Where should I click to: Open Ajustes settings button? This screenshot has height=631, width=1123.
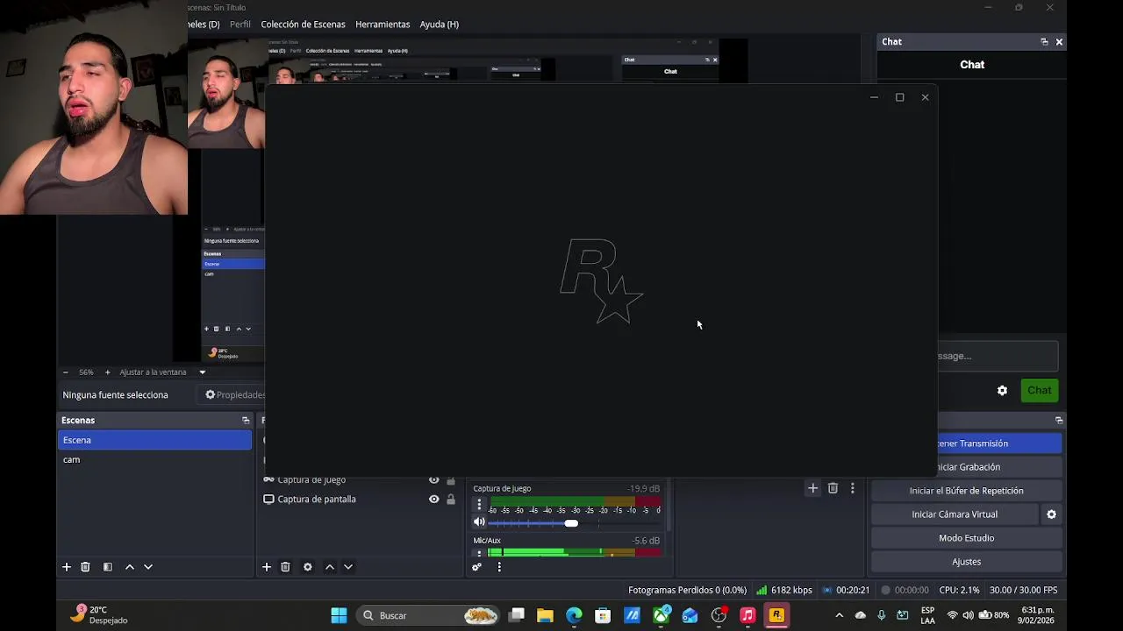click(x=967, y=562)
